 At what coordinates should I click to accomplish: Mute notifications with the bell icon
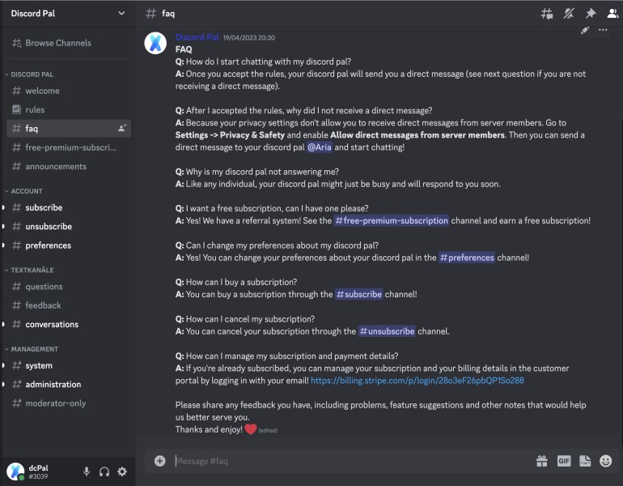pyautogui.click(x=569, y=14)
